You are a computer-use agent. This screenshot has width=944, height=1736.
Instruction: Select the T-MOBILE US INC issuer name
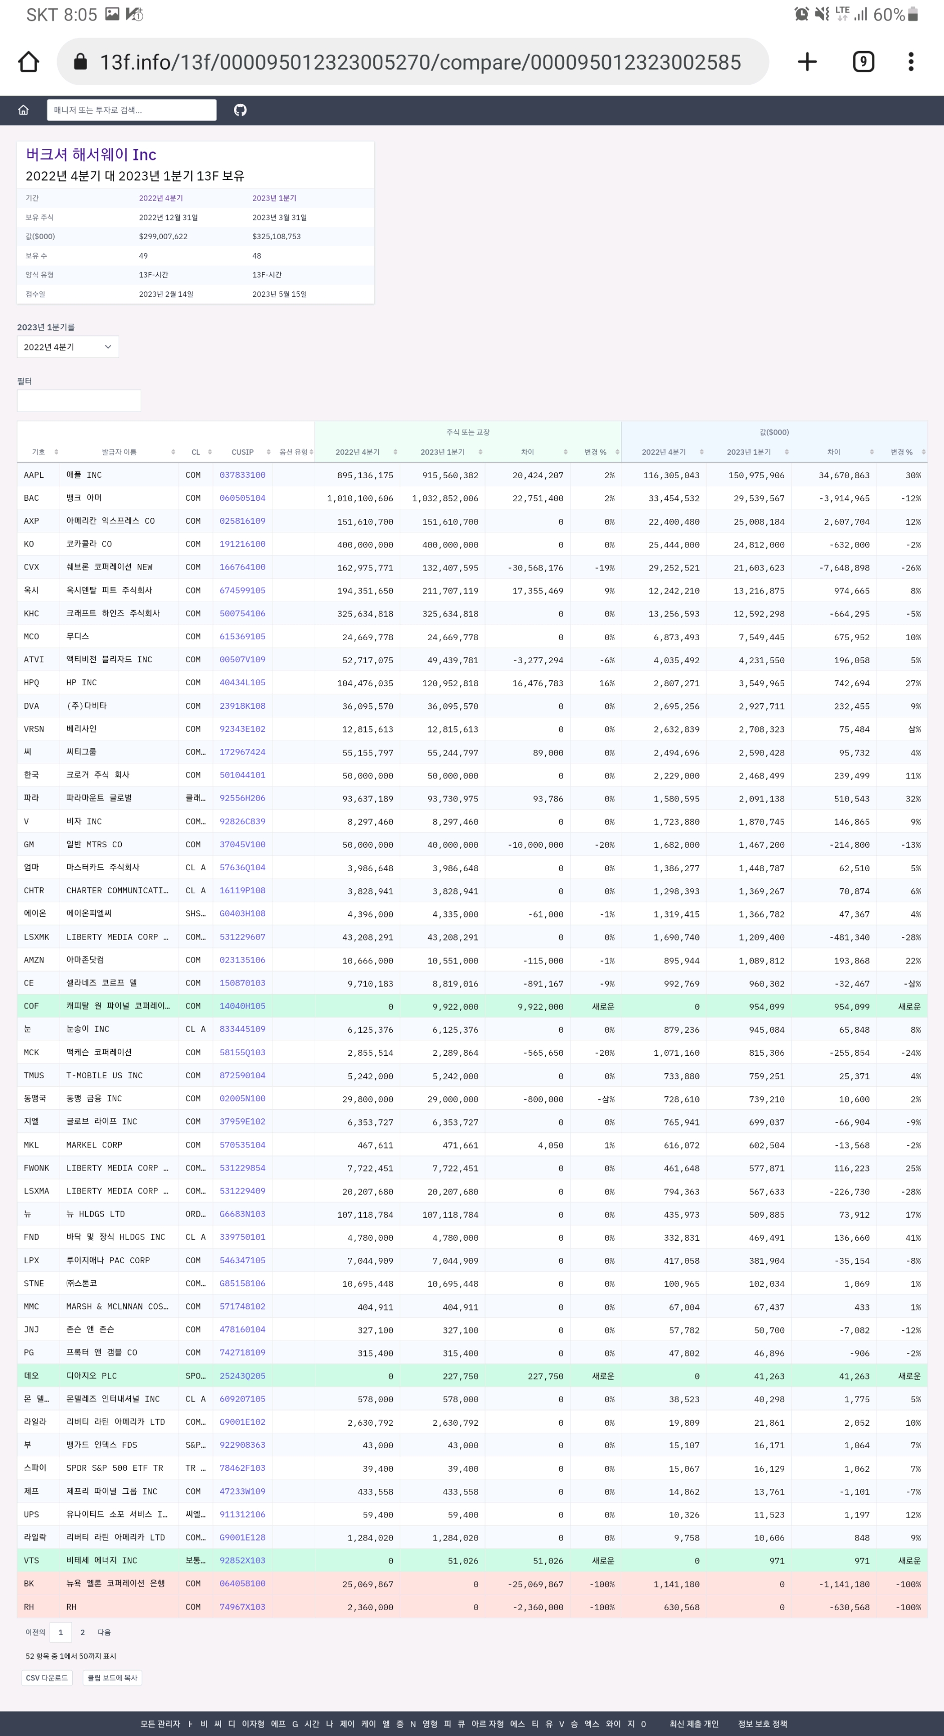point(104,1075)
